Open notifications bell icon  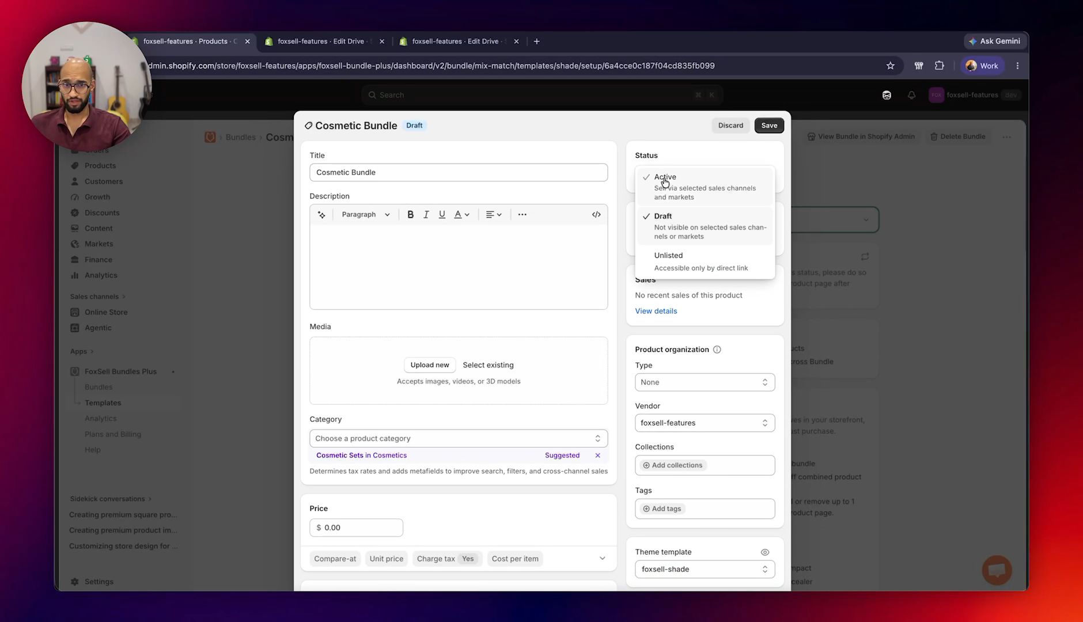[911, 95]
